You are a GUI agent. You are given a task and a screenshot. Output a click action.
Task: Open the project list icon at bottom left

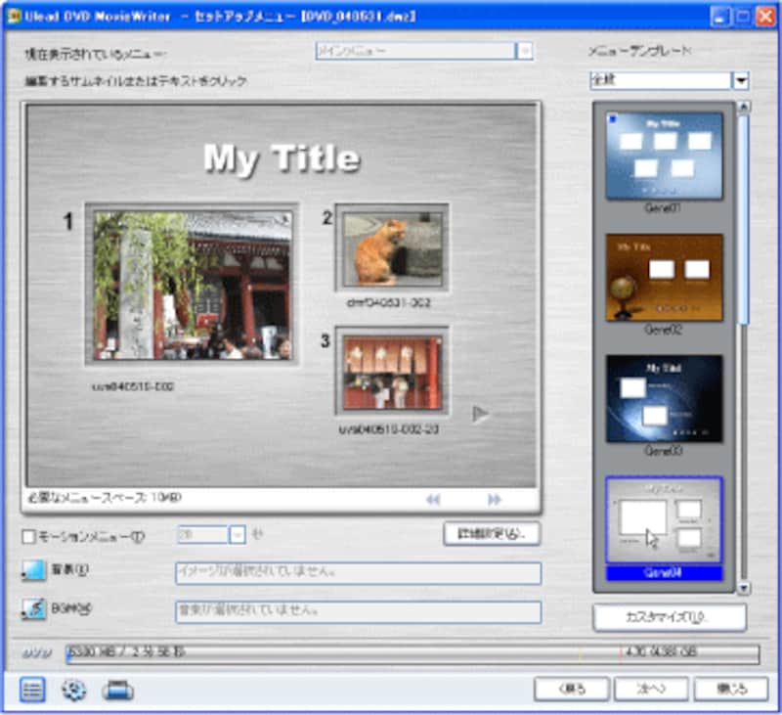(x=32, y=690)
